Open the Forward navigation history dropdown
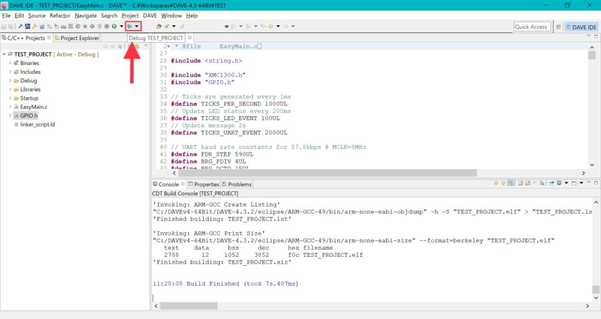The image size is (601, 319). pyautogui.click(x=293, y=26)
